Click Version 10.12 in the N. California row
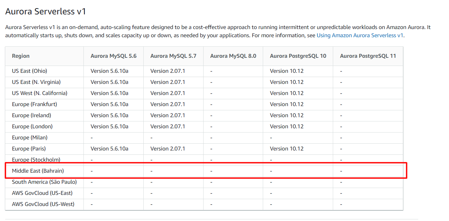 click(x=287, y=93)
